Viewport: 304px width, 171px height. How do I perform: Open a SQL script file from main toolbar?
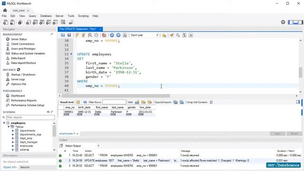[12, 22]
